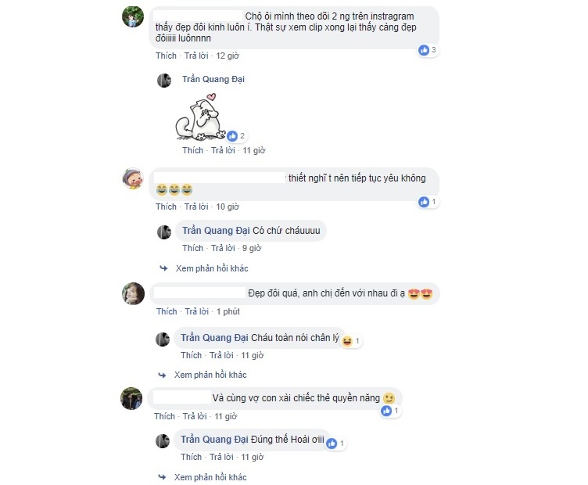Image resolution: width=588 pixels, height=485 pixels.
Task: Like the cat sticker reply
Action: pyautogui.click(x=193, y=150)
